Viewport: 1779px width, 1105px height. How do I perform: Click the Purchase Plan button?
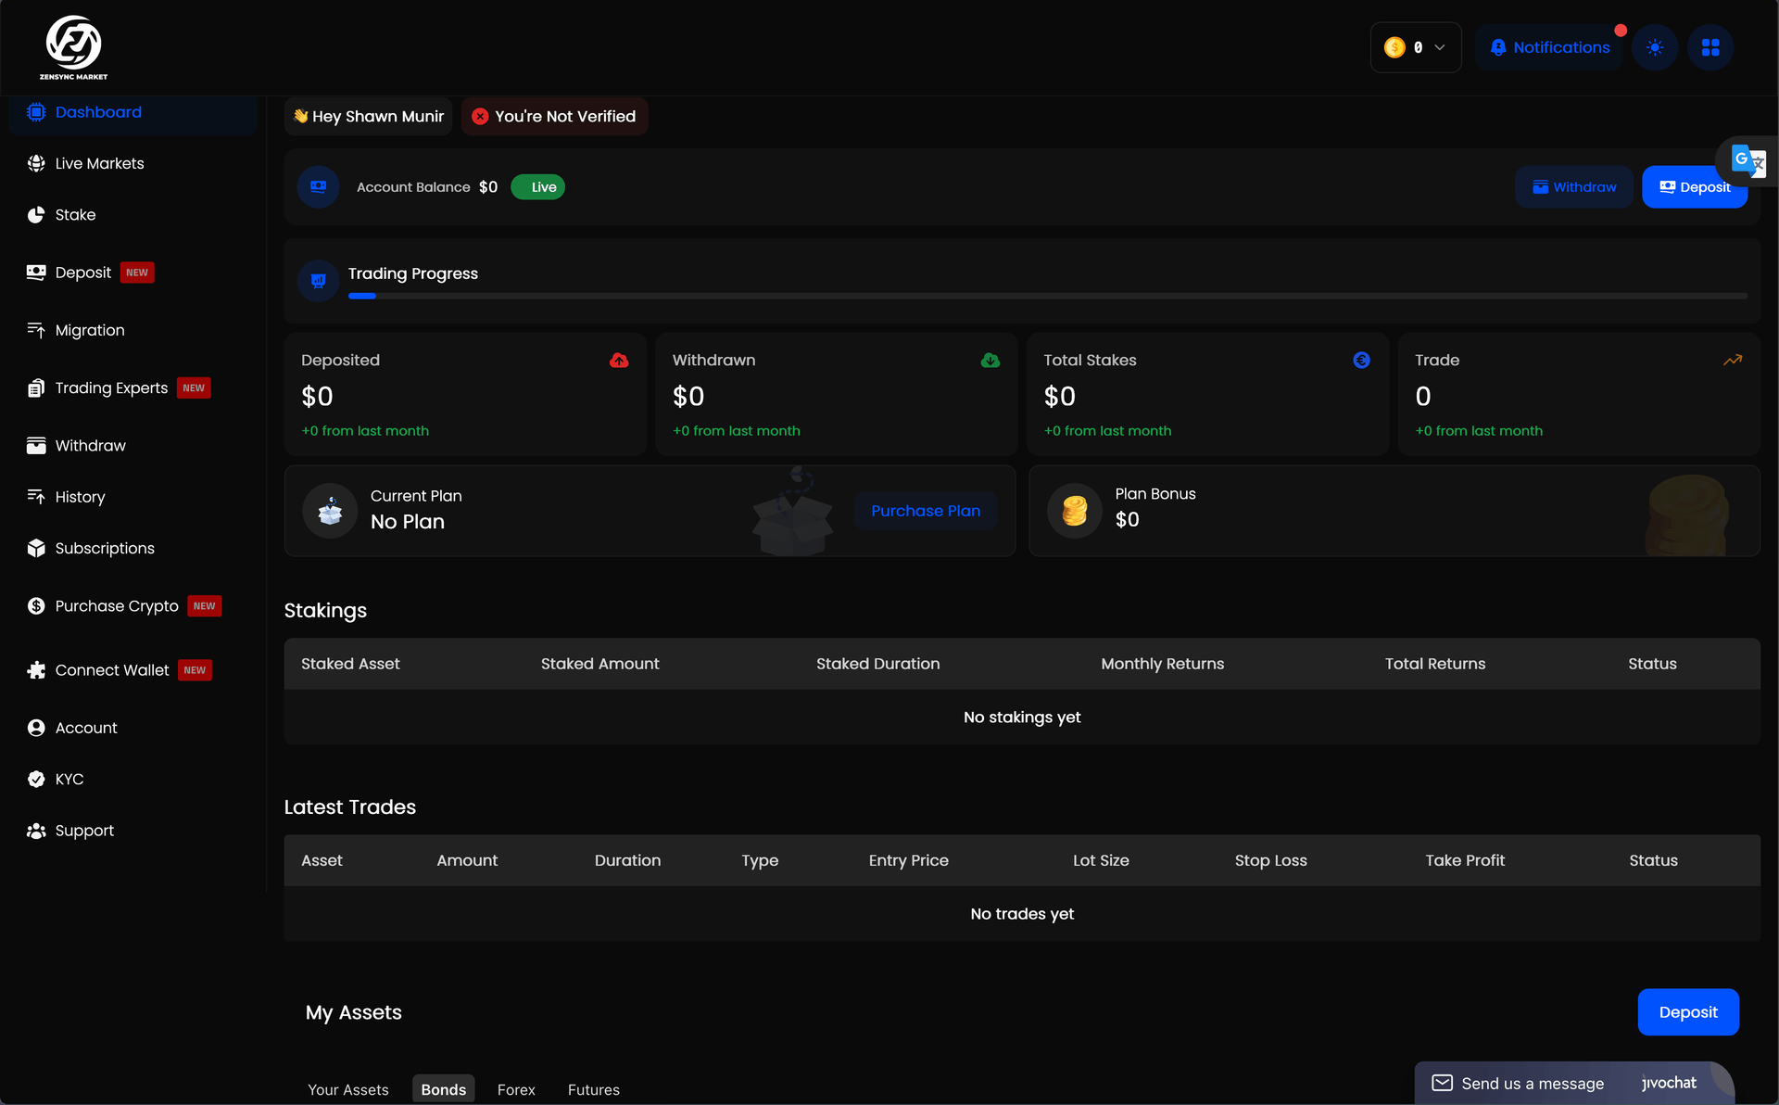click(x=926, y=511)
